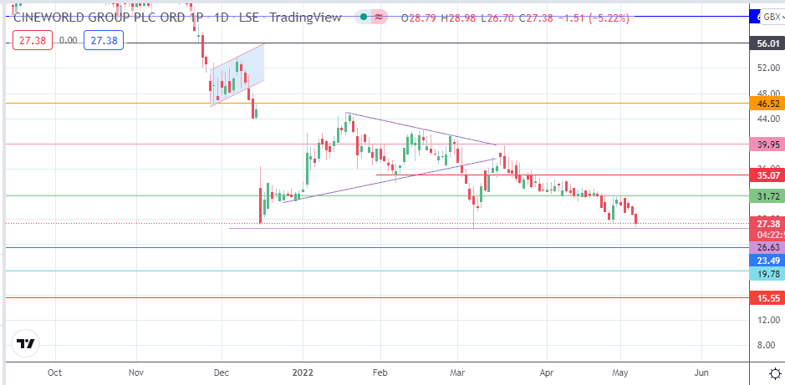Screen dimensions: 785x385
Task: Click the 0.00 spread value
Action: click(x=69, y=40)
